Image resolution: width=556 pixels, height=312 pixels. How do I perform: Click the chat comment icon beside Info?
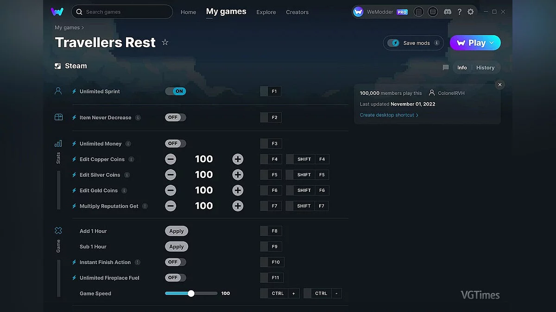[446, 67]
